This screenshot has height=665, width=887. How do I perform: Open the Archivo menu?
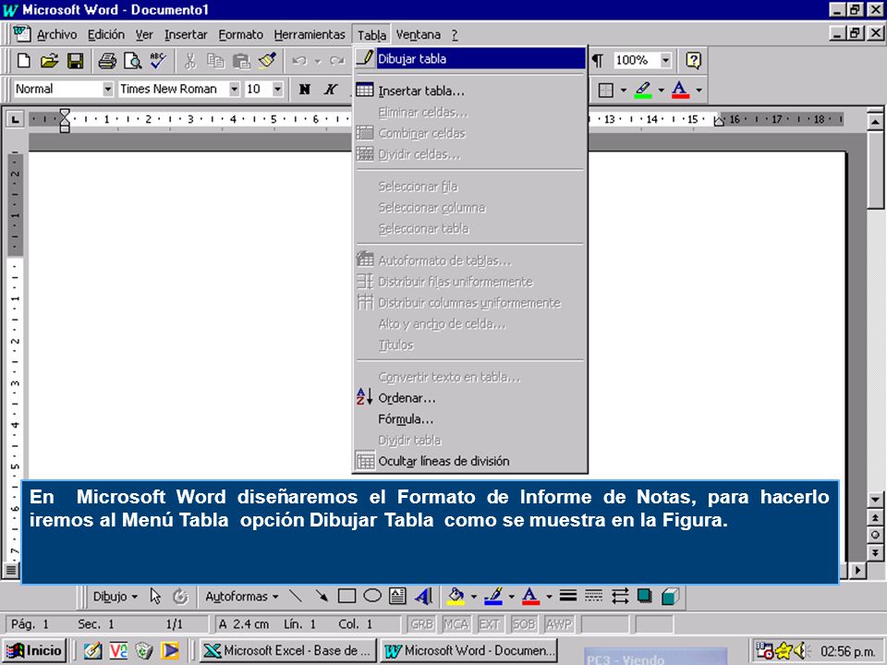56,34
